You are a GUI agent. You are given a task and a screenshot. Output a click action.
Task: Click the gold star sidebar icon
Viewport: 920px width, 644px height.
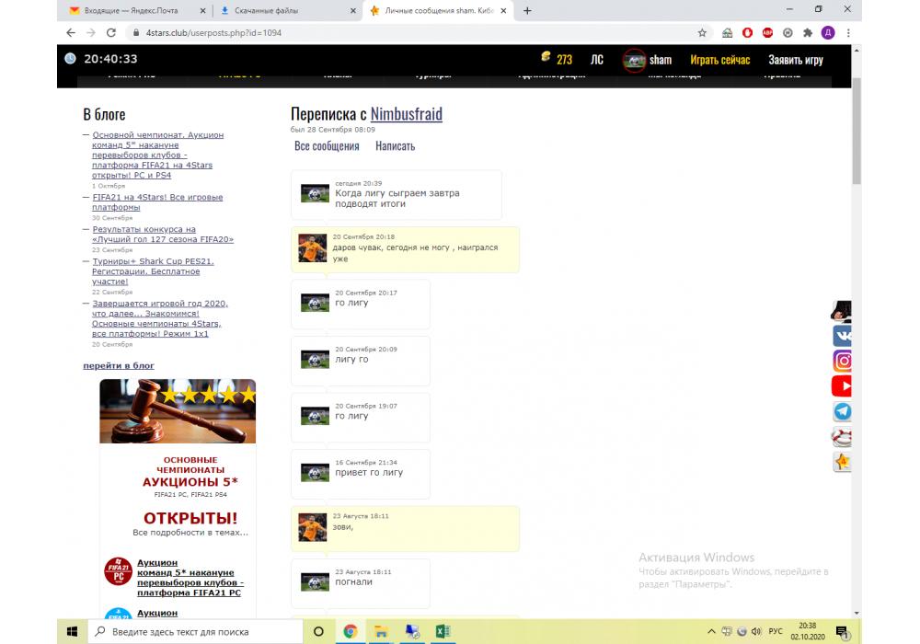[x=842, y=462]
